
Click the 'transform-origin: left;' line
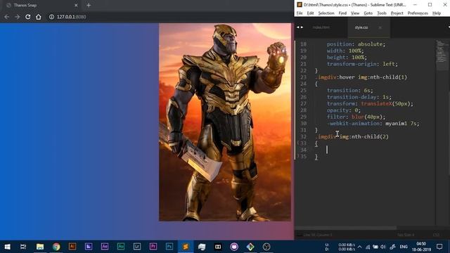[x=363, y=64]
